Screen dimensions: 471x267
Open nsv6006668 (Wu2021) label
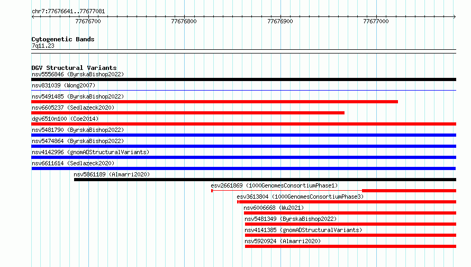(x=274, y=208)
